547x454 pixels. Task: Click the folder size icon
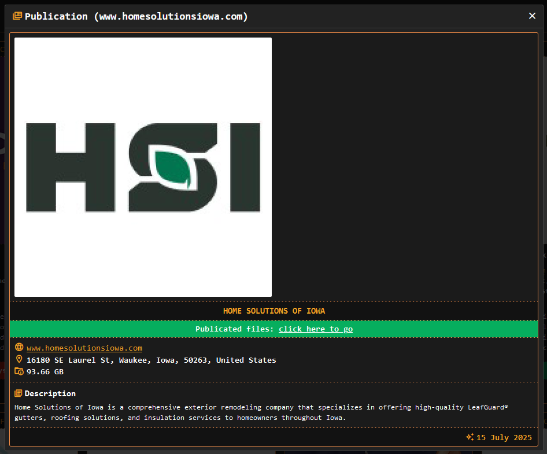tap(19, 371)
